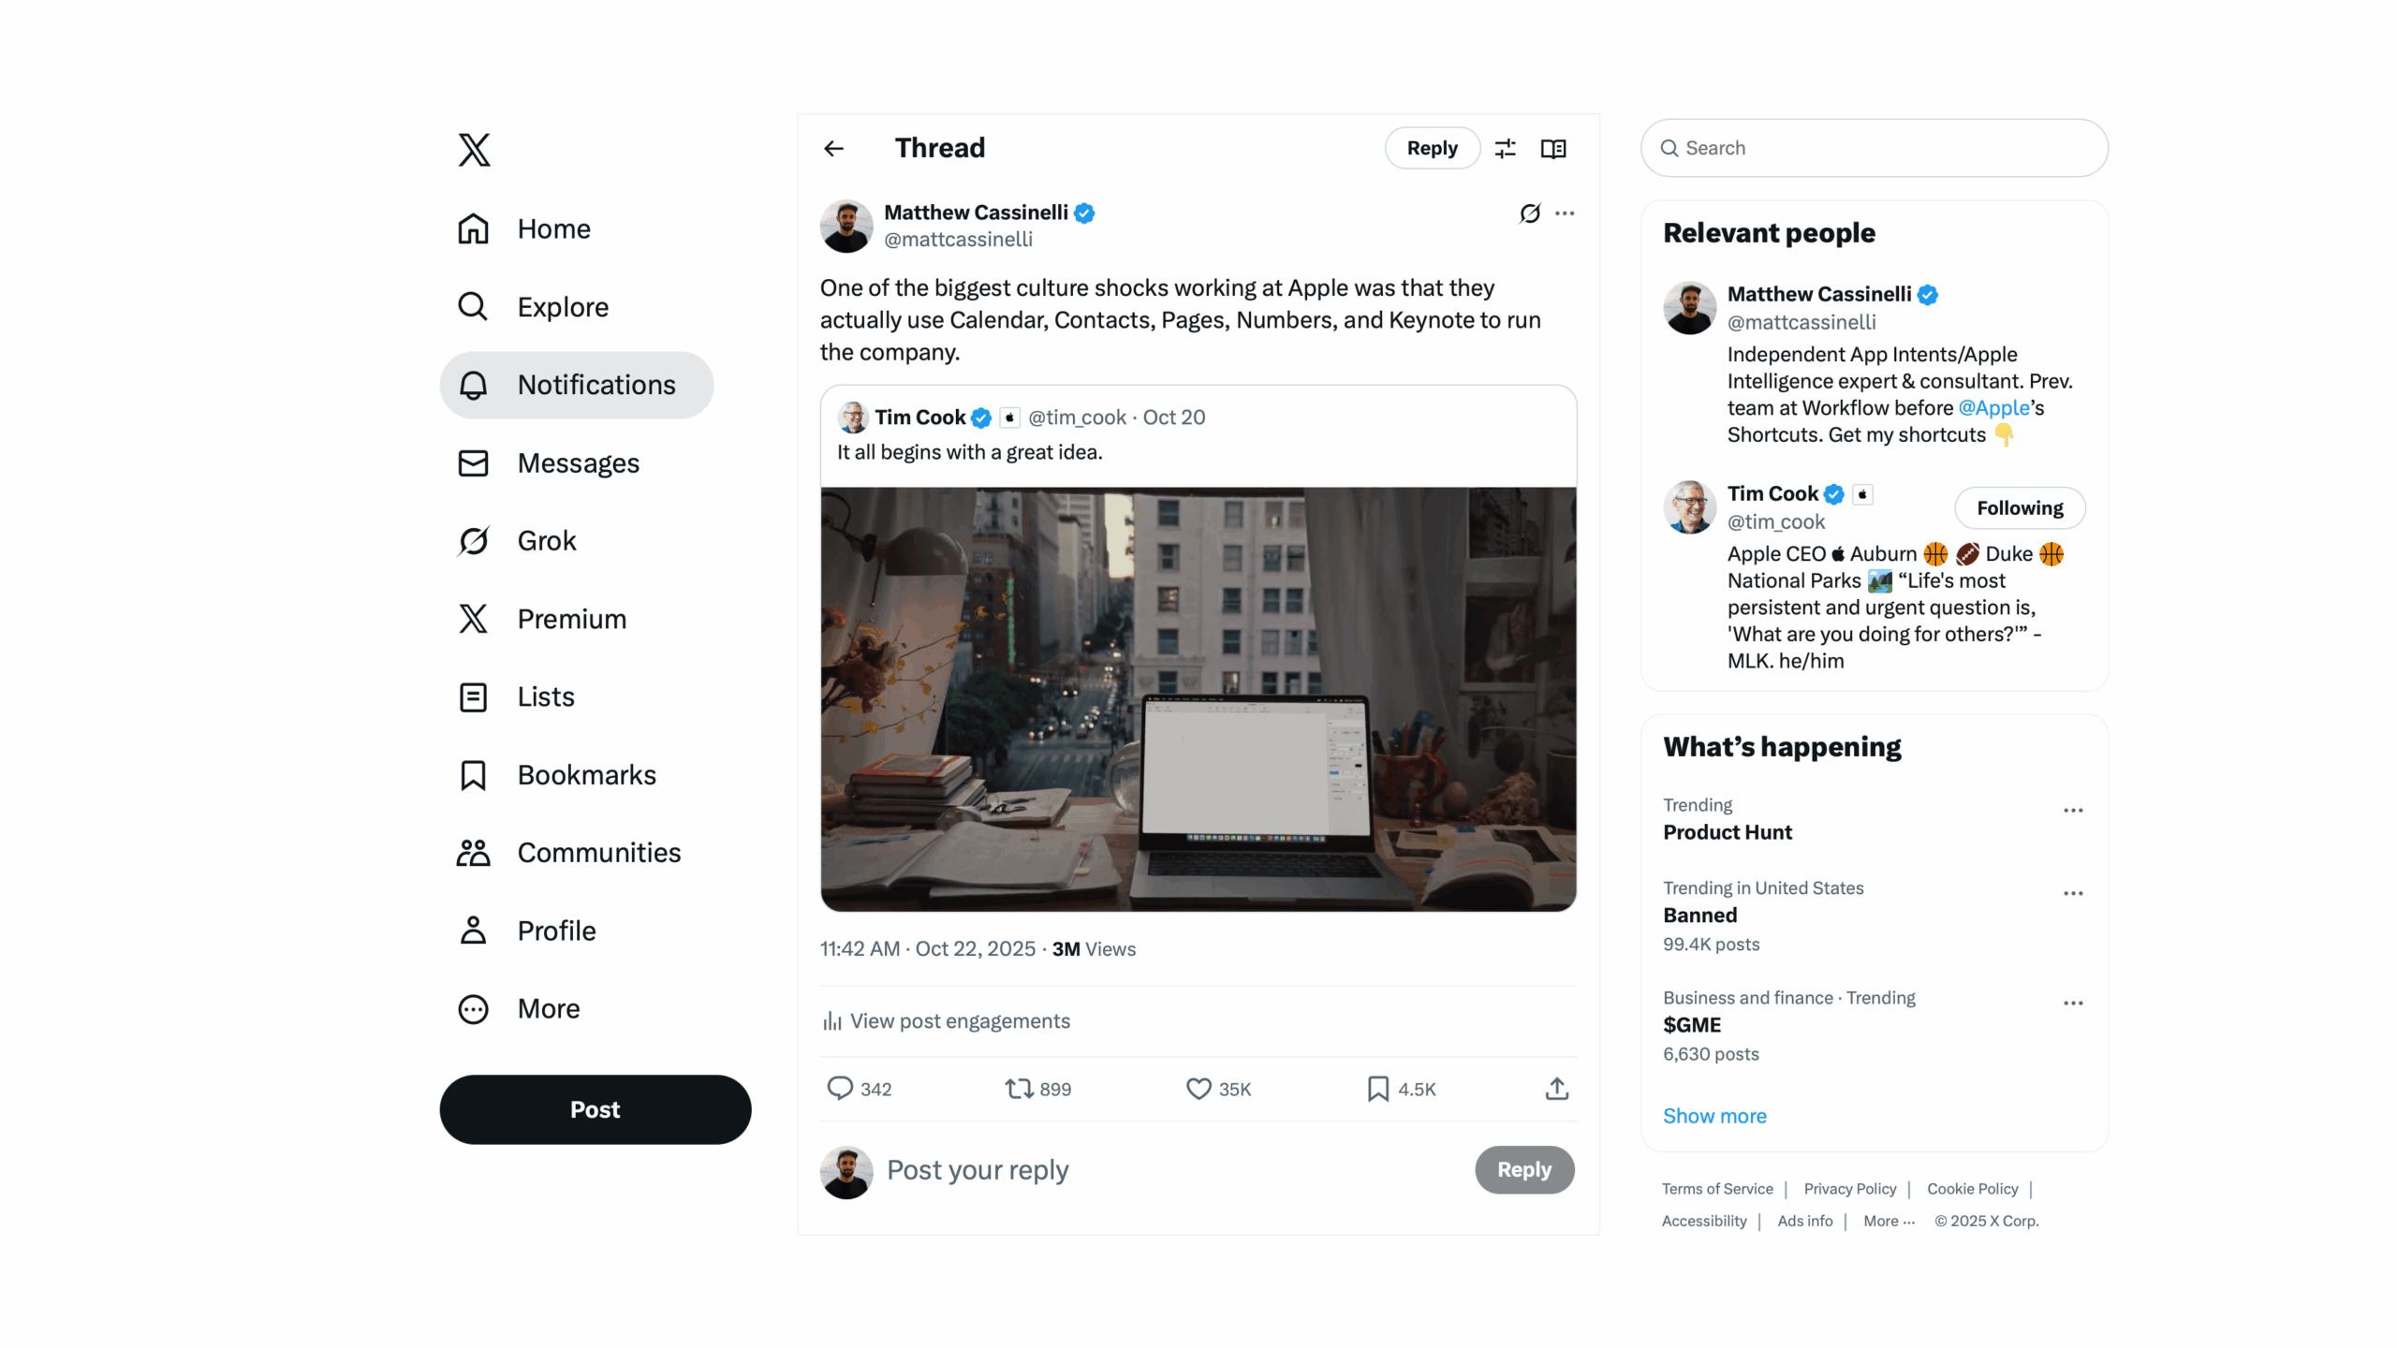Go back using the Thread arrow
The width and height of the screenshot is (2397, 1348).
pyautogui.click(x=833, y=149)
